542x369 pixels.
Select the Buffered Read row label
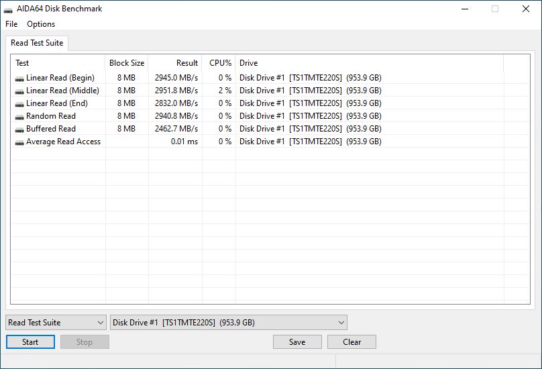point(51,129)
